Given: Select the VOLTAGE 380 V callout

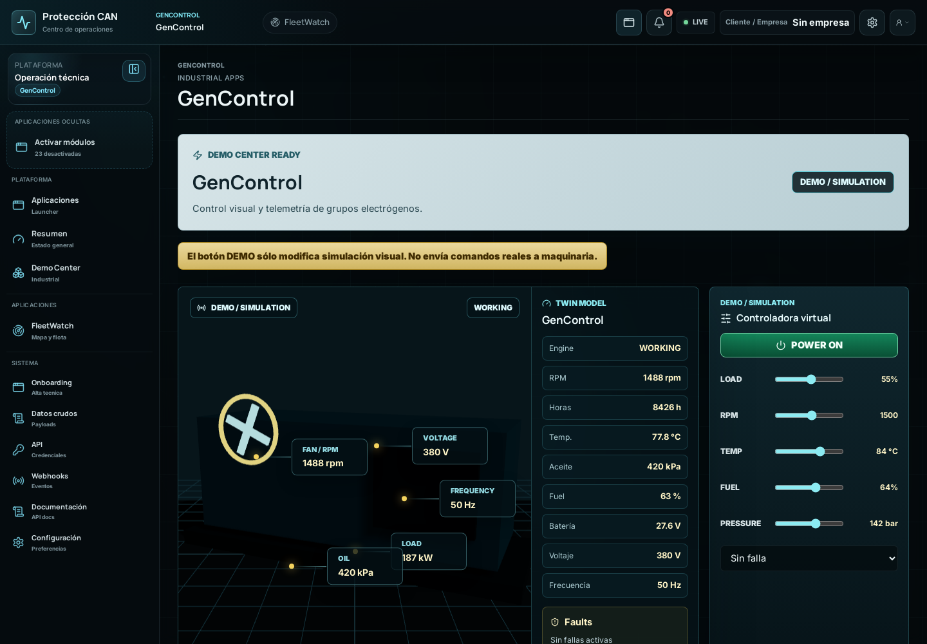Looking at the screenshot, I should [x=450, y=446].
